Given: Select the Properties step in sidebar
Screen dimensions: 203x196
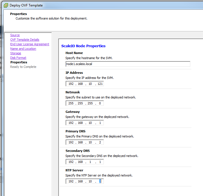Looking at the screenshot, I should (x=19, y=62).
